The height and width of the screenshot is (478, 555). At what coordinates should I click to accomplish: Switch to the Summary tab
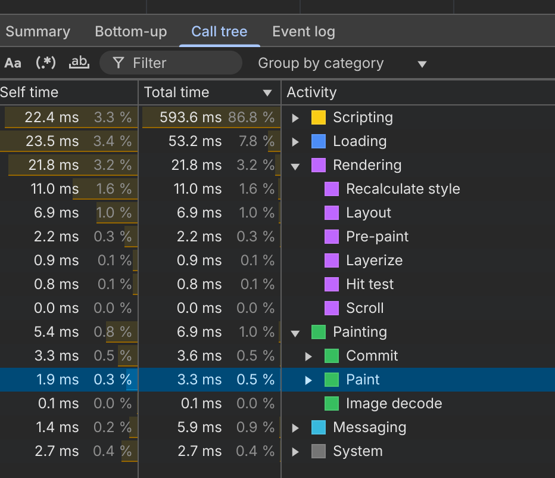click(38, 32)
